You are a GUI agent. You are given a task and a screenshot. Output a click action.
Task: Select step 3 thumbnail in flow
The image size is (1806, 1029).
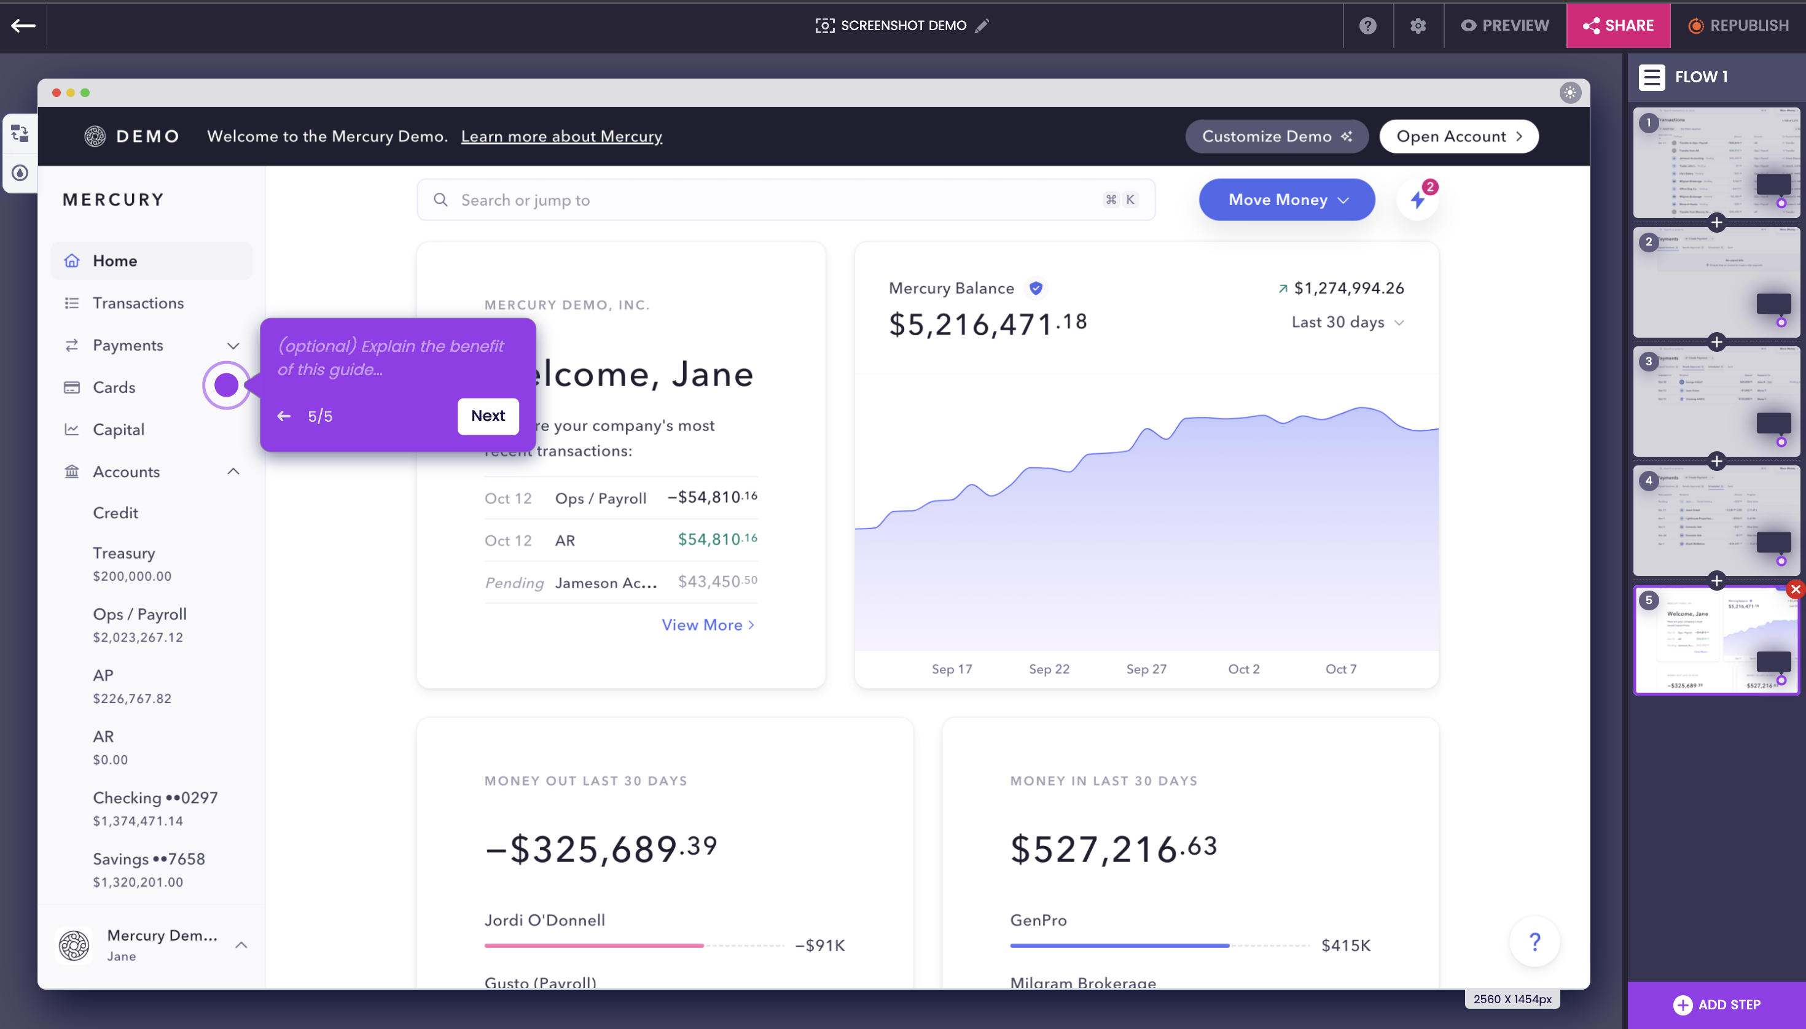pyautogui.click(x=1716, y=401)
